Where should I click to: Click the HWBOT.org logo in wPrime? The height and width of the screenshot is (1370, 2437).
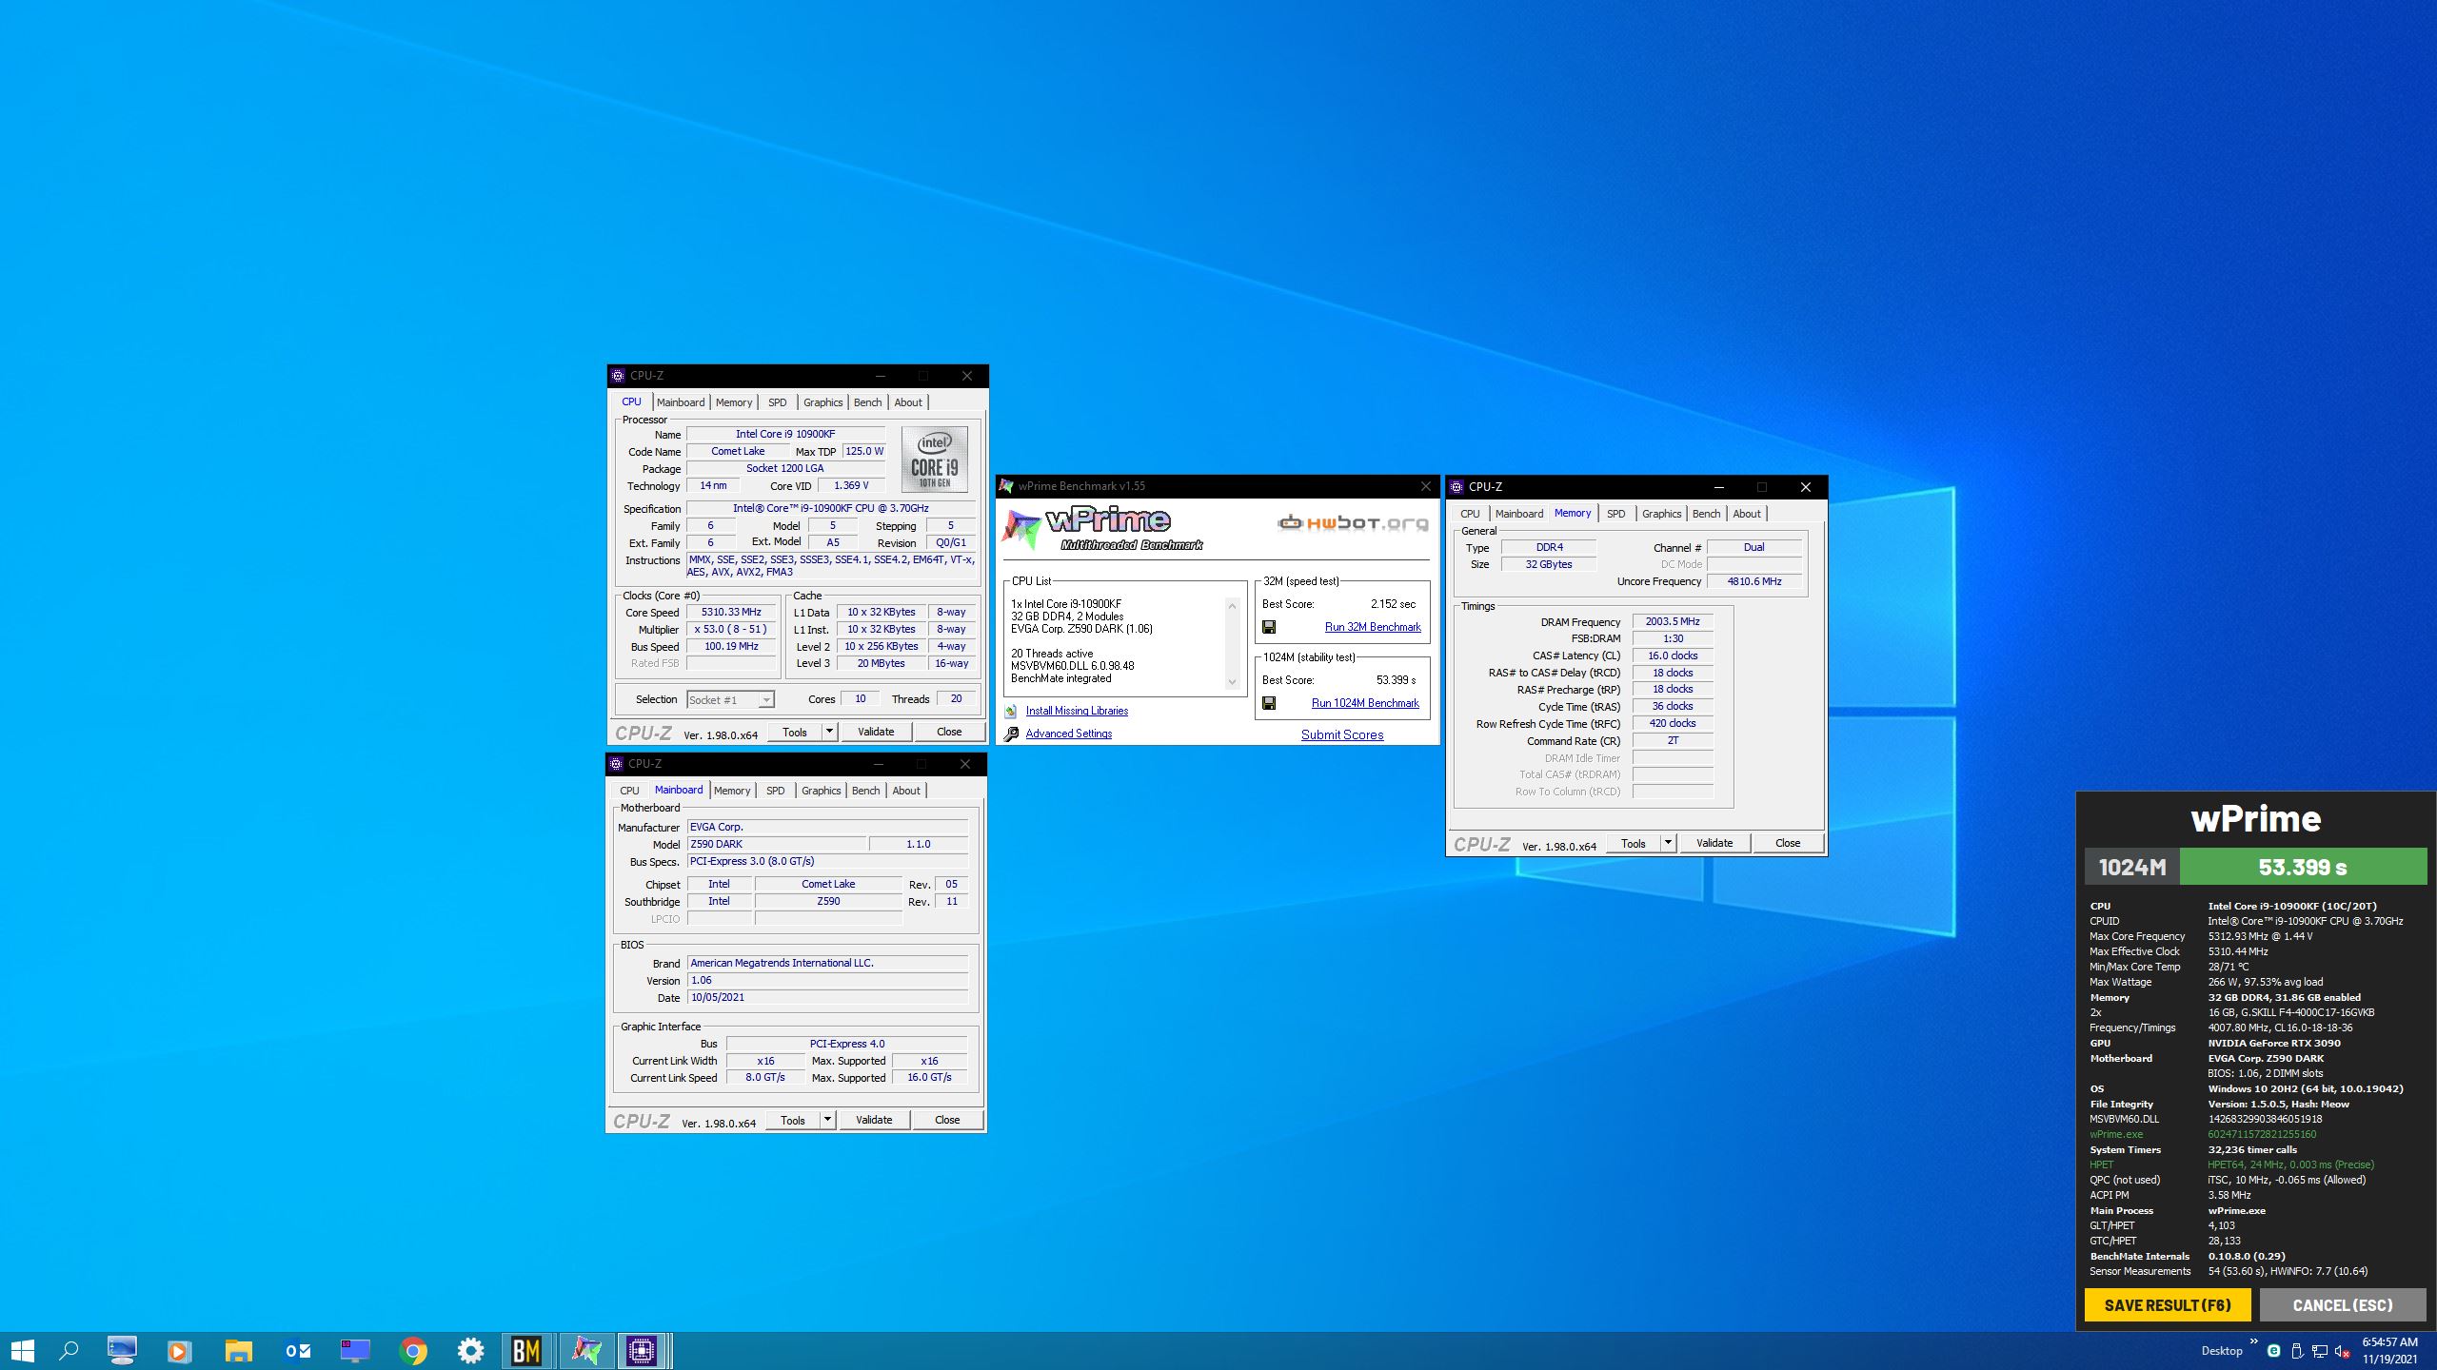click(x=1353, y=522)
